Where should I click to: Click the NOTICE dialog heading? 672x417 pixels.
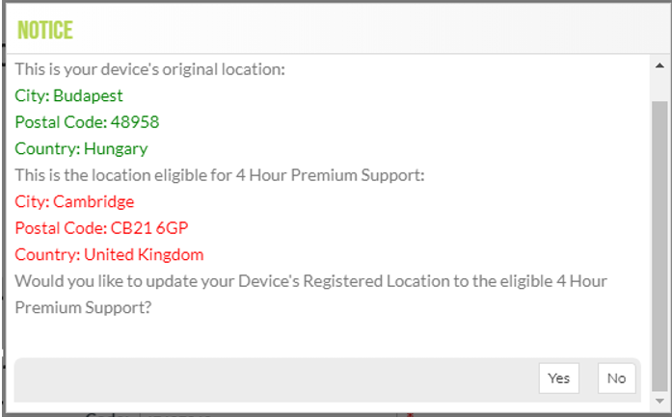pyautogui.click(x=44, y=30)
